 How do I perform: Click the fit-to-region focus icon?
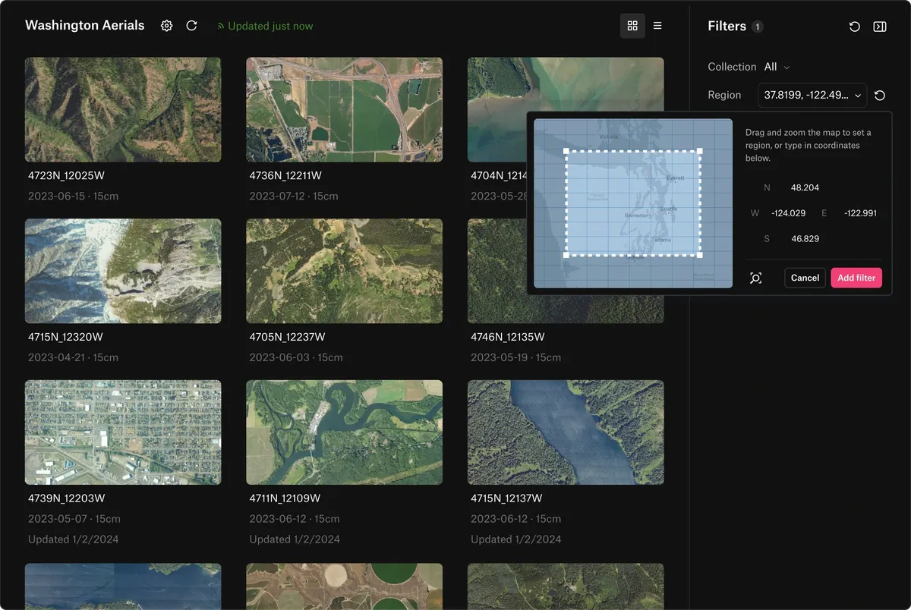coord(755,278)
